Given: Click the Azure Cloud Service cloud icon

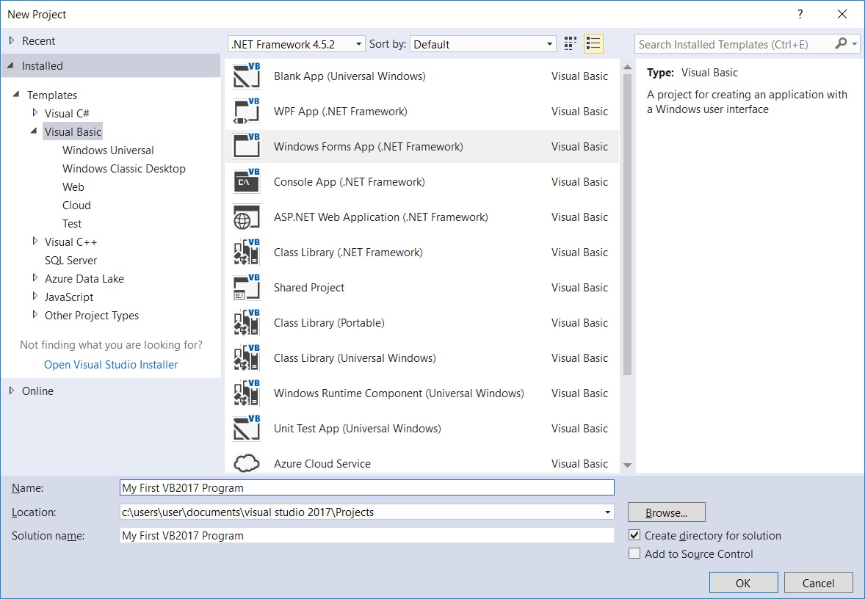Looking at the screenshot, I should 245,463.
